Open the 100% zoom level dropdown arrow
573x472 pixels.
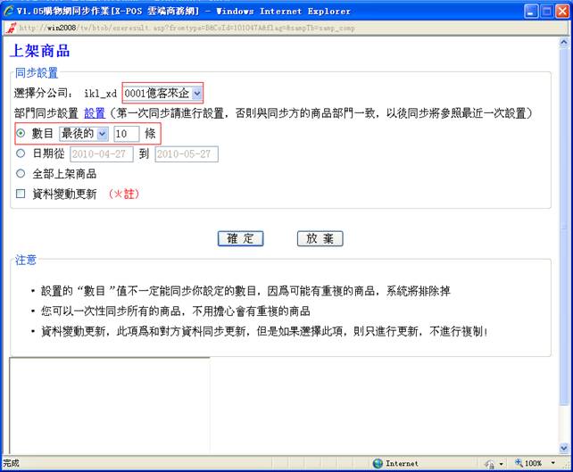552,464
